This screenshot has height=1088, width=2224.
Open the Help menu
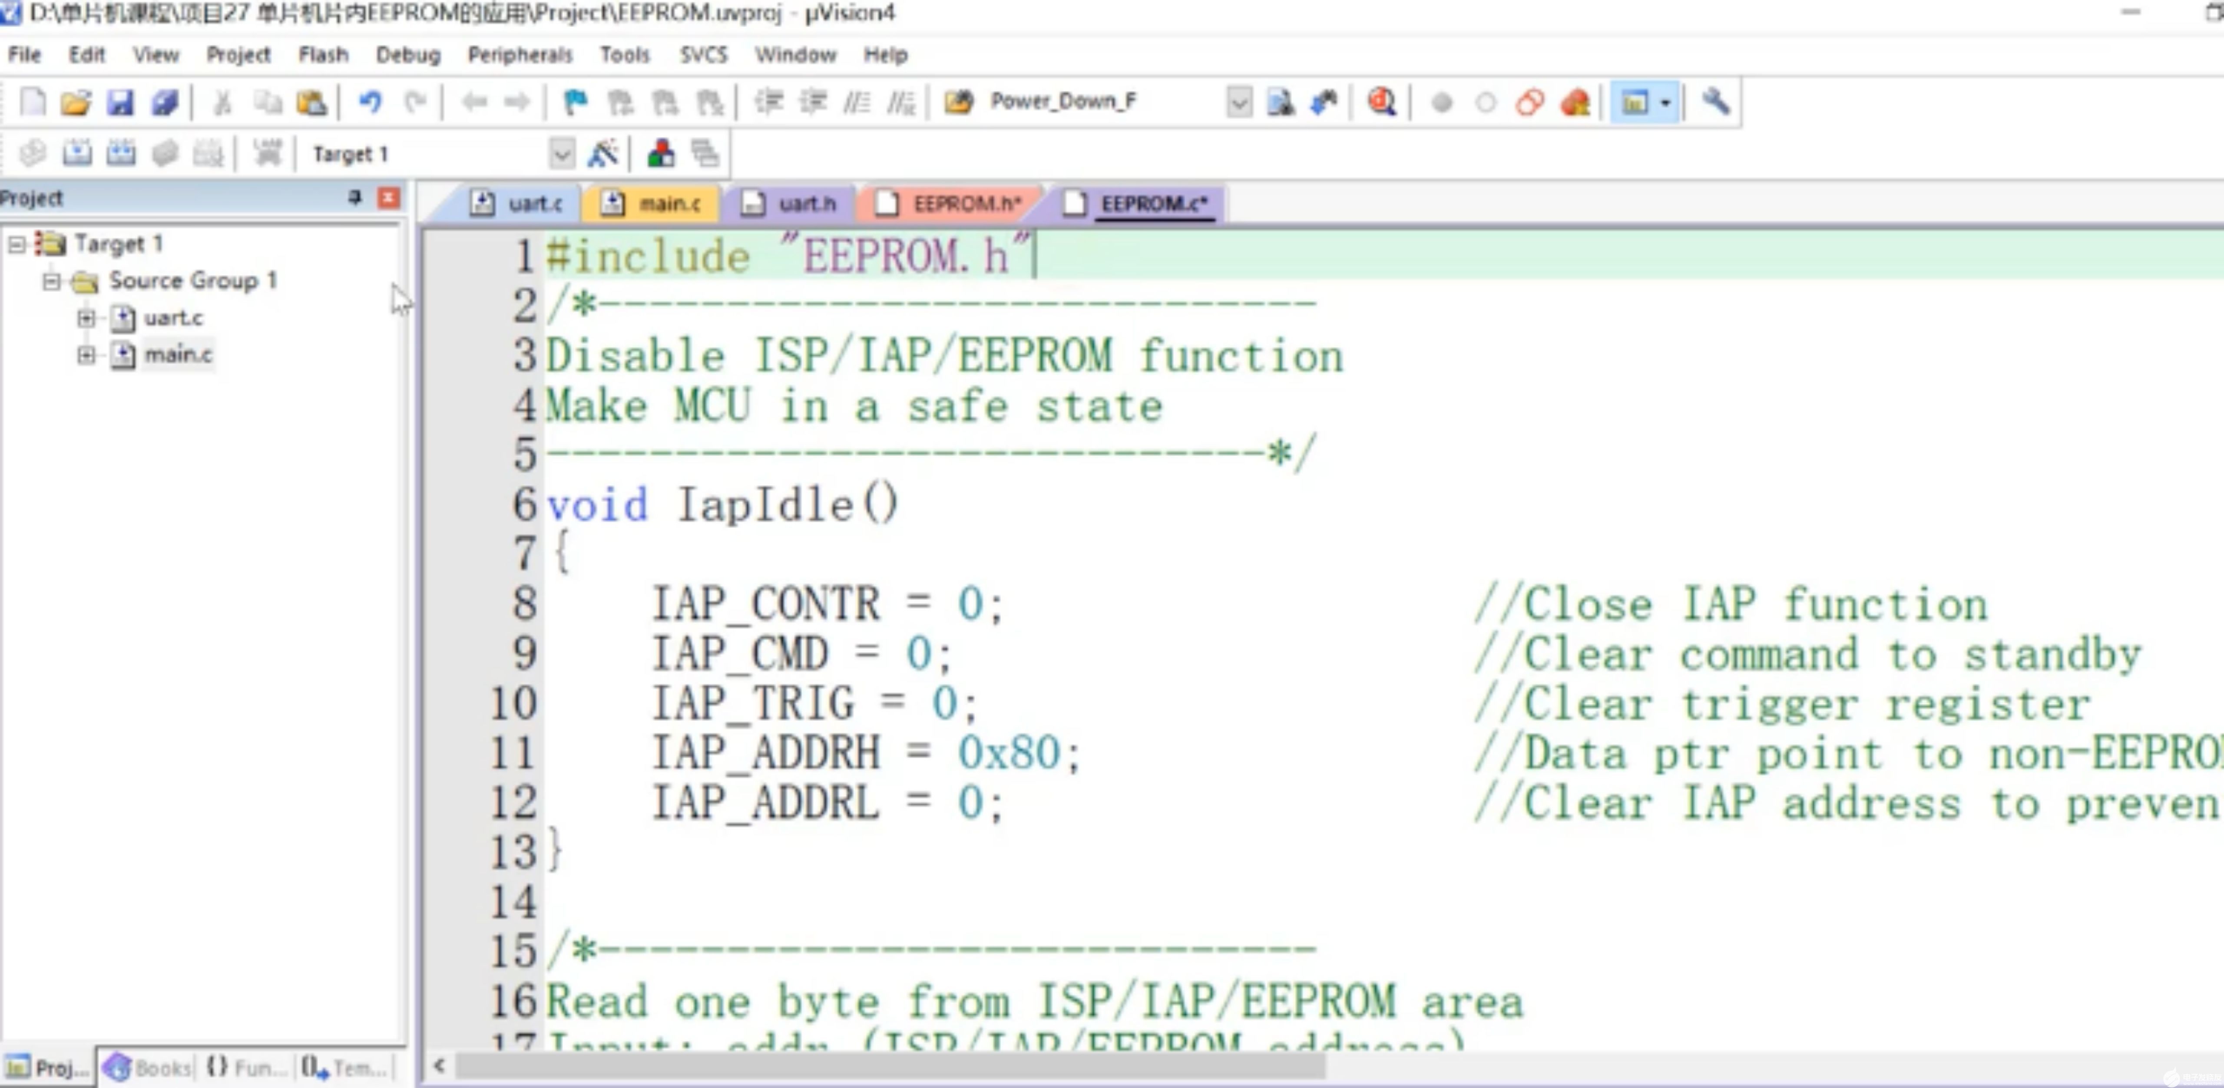[x=885, y=54]
